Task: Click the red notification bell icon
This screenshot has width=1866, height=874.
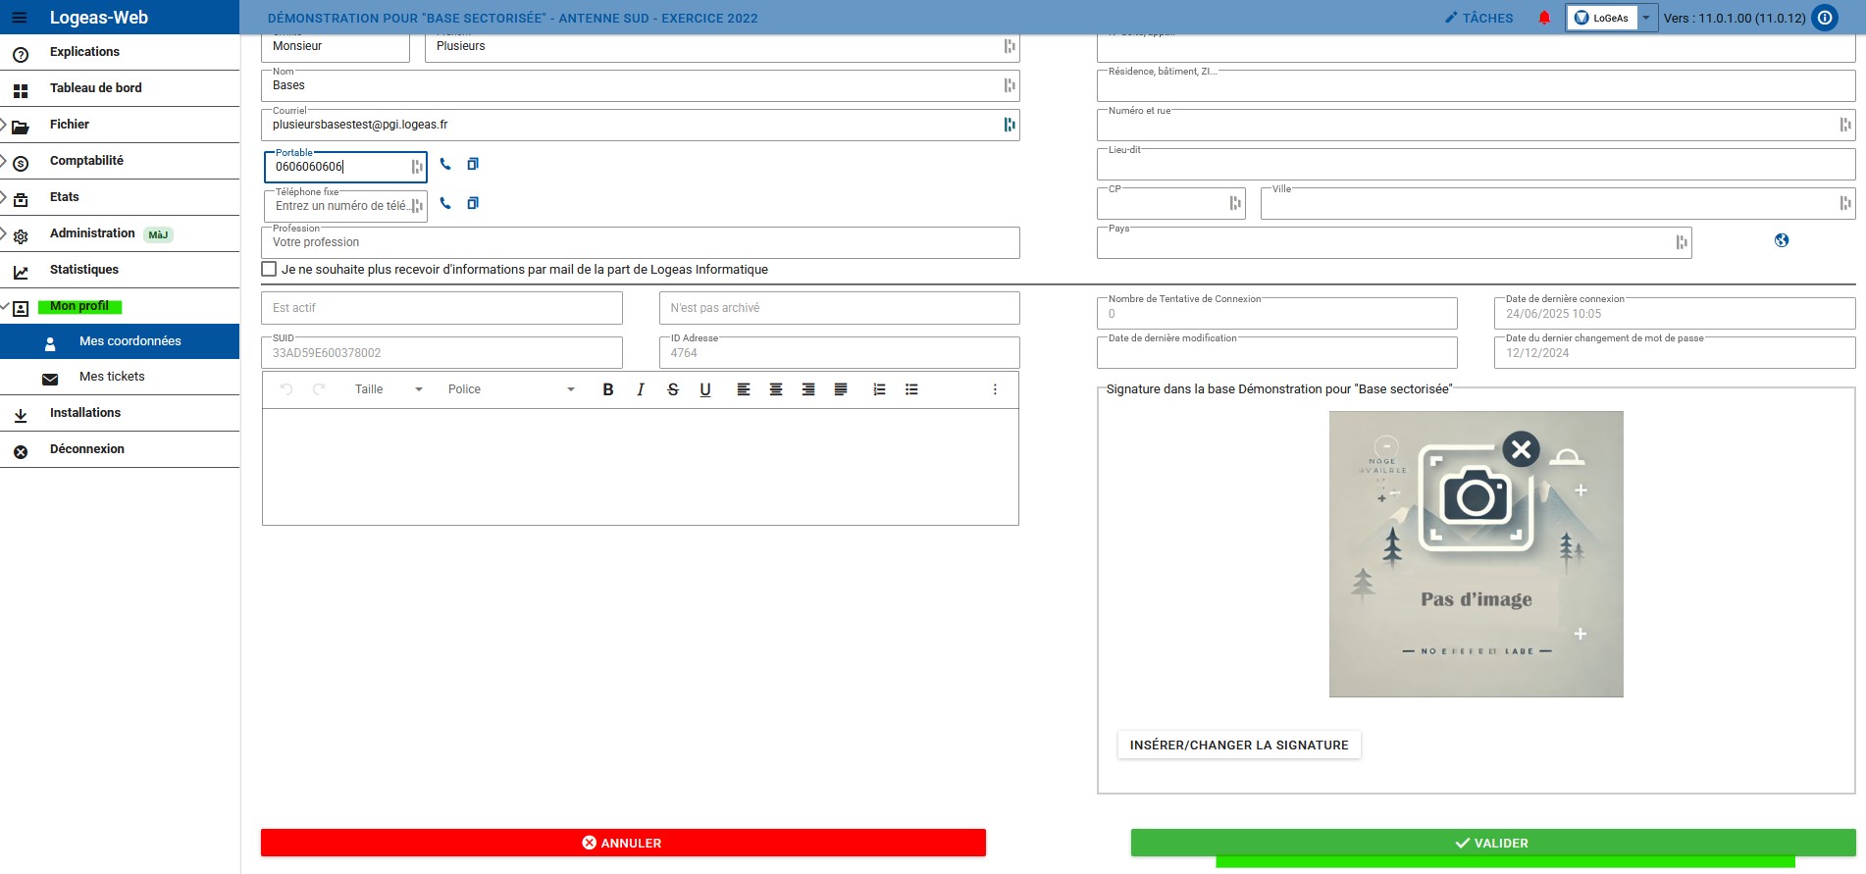Action: tap(1544, 18)
